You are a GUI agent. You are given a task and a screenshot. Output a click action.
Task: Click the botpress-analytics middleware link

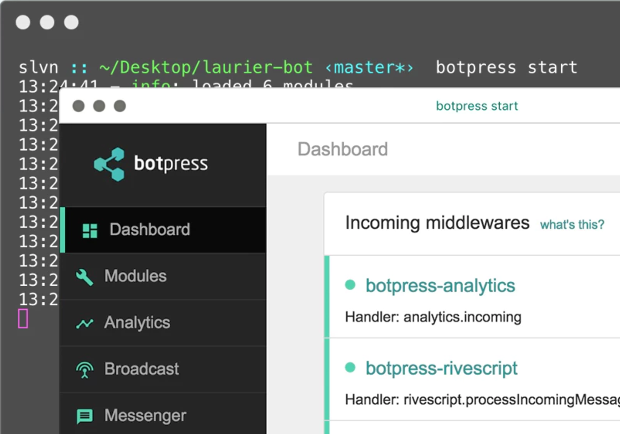[x=440, y=285]
